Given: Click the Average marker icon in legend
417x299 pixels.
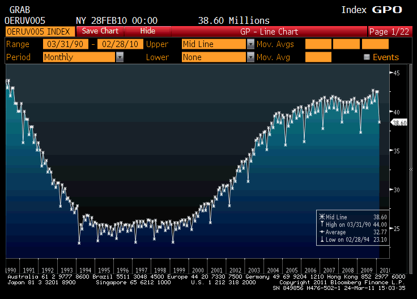Looking at the screenshot, I should pos(322,233).
